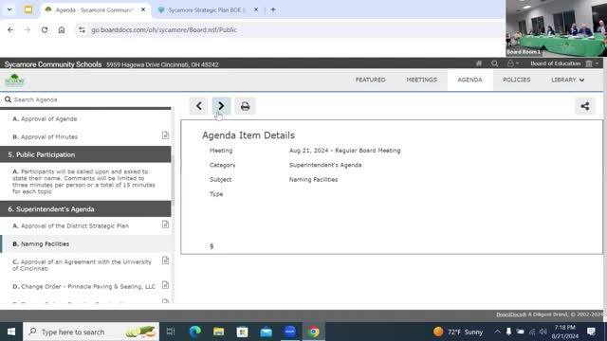Open Chrome from Windows taskbar
Screen dimensions: 607x341
[314, 332]
